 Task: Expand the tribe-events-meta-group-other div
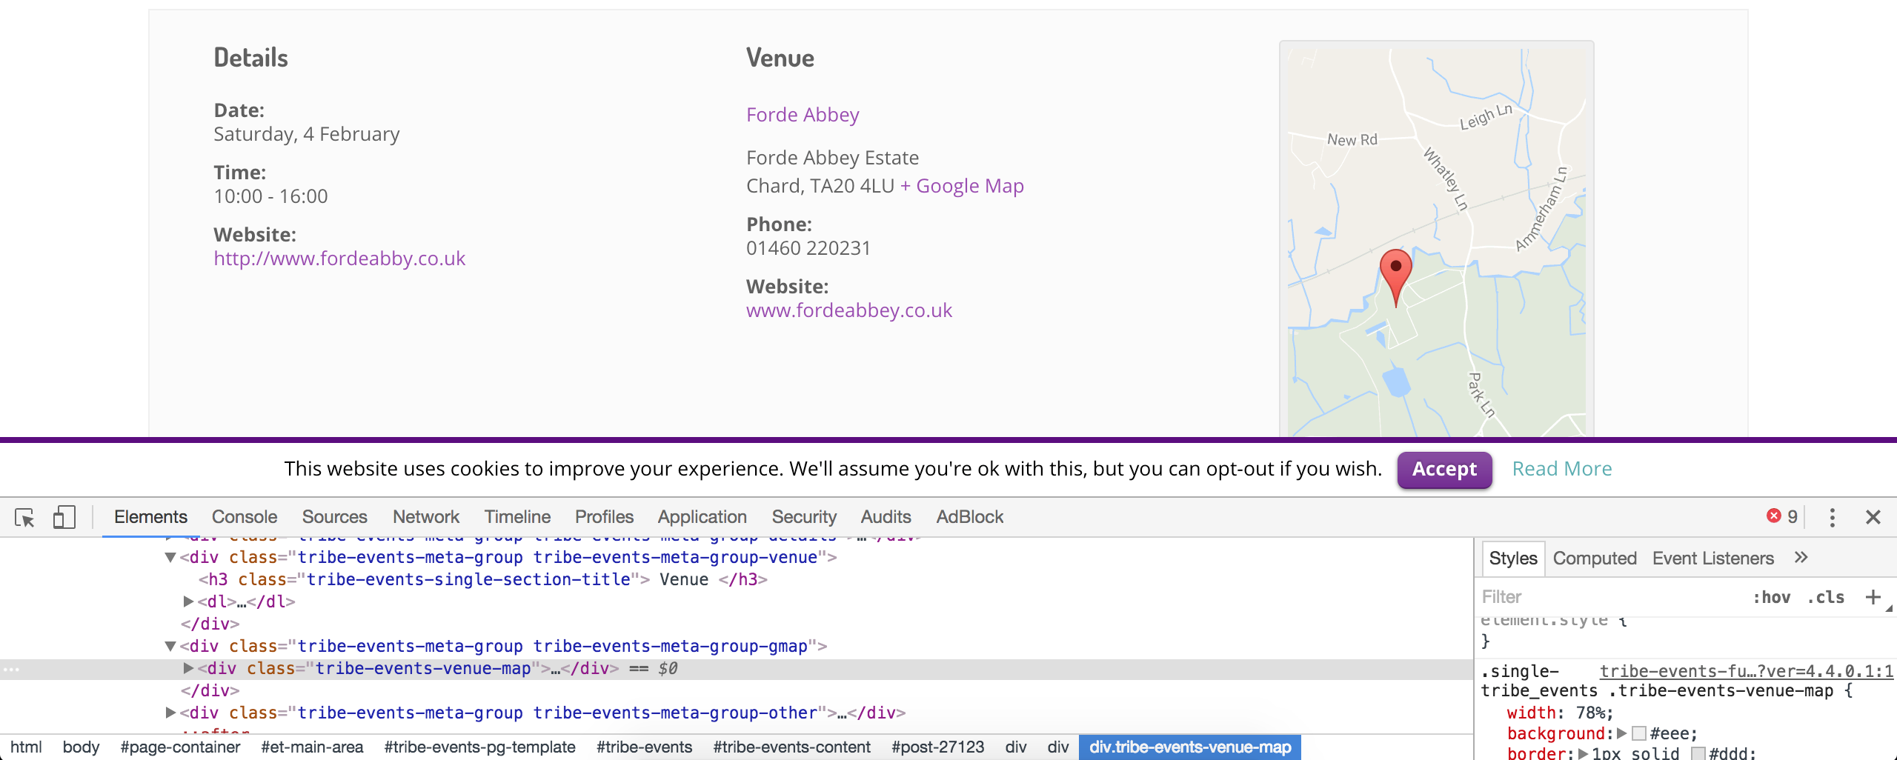point(170,713)
